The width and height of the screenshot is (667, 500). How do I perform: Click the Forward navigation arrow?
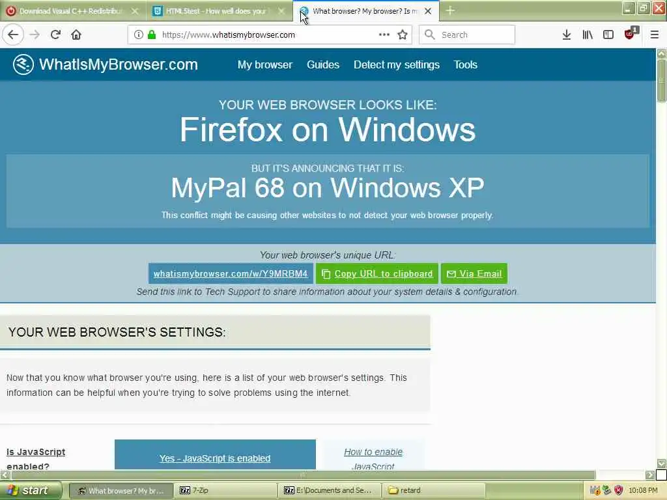click(35, 35)
